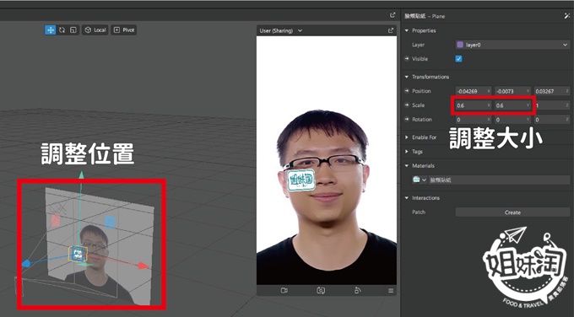Screen dimensions: 574x317
Task: Open the Layer dropdown showing layer0
Action: pos(512,45)
